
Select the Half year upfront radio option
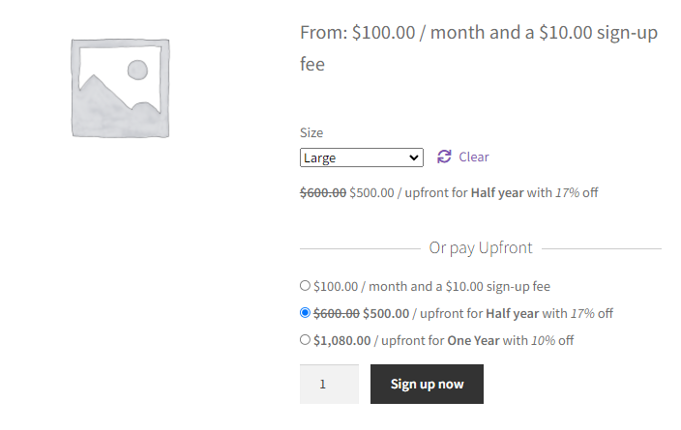pos(305,312)
